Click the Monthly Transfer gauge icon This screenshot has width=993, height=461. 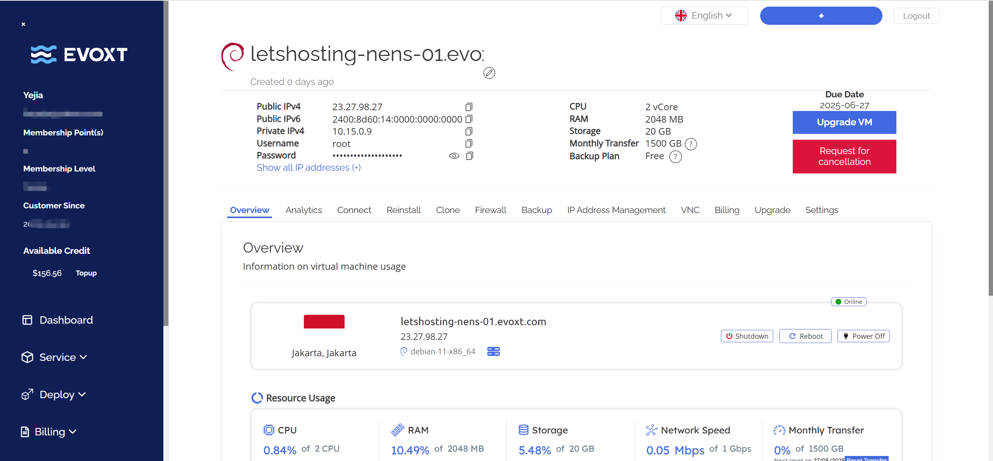(779, 430)
